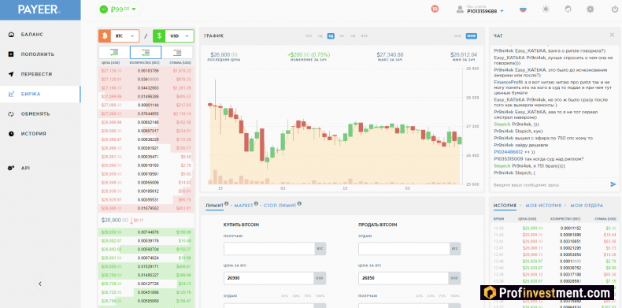This screenshot has height=308, width=622.
Task: Click chat user P1035315009
Action: (x=509, y=159)
